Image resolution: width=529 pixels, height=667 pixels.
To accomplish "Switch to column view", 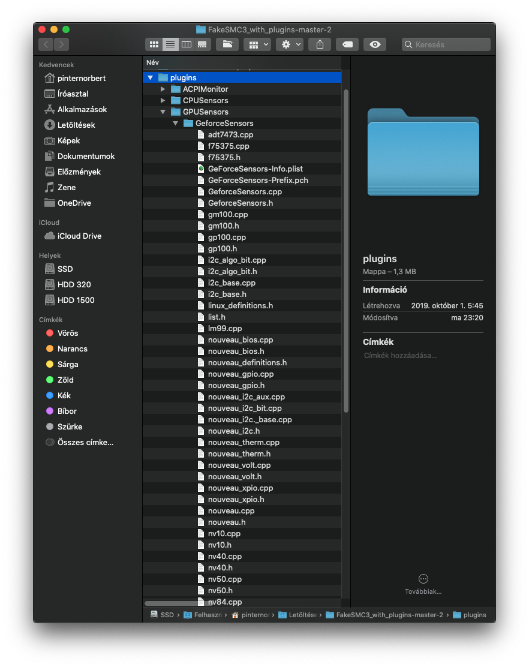I will pyautogui.click(x=187, y=44).
